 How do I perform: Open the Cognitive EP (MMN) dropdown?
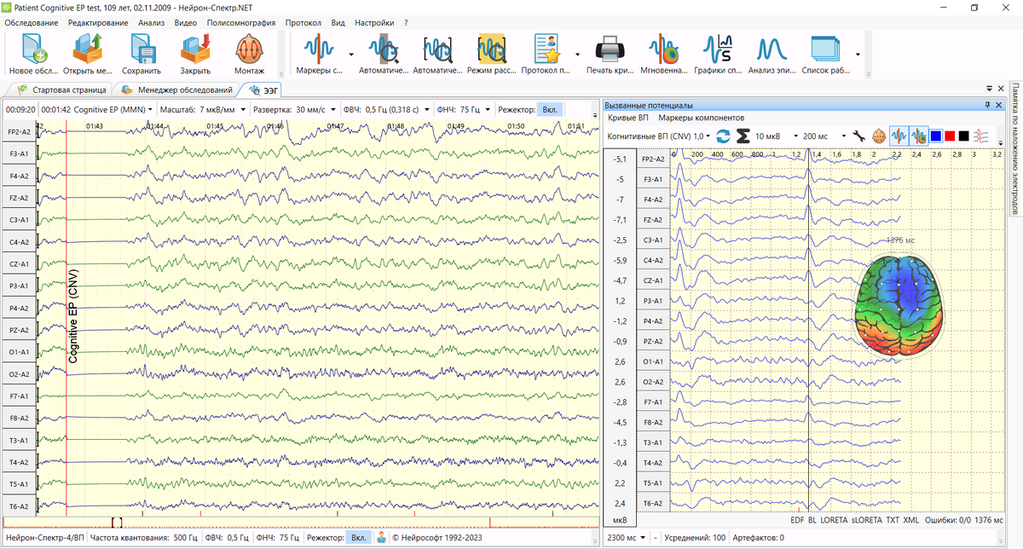point(113,110)
